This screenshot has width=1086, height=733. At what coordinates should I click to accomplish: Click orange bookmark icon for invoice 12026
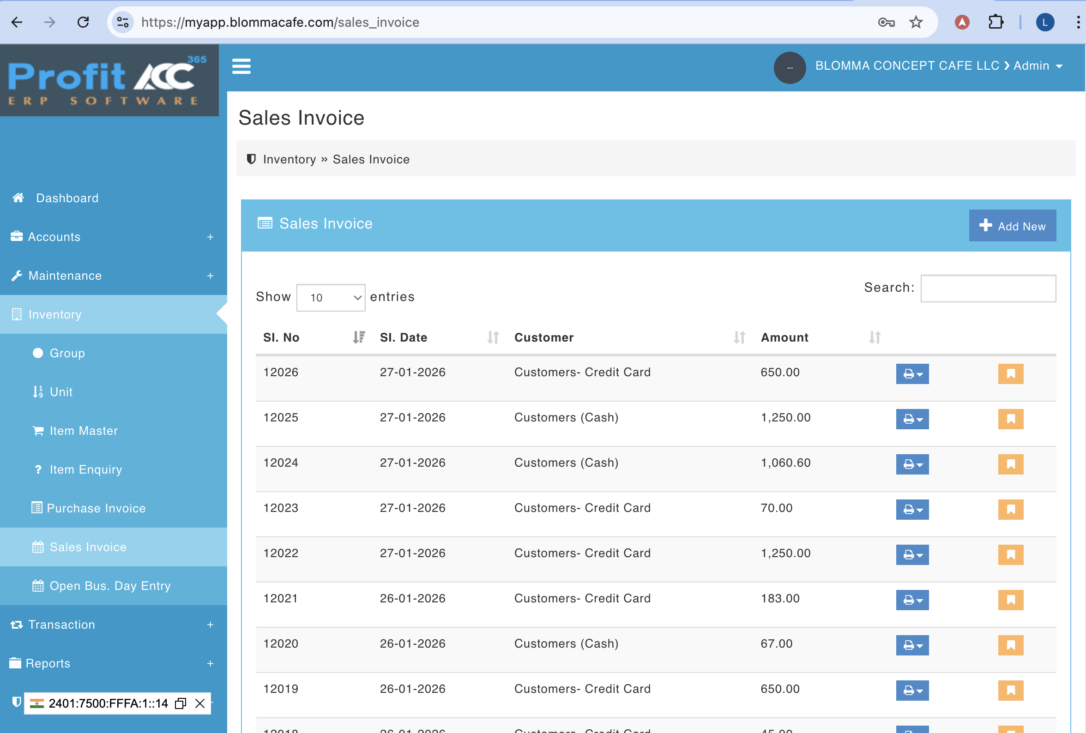[x=1010, y=374]
